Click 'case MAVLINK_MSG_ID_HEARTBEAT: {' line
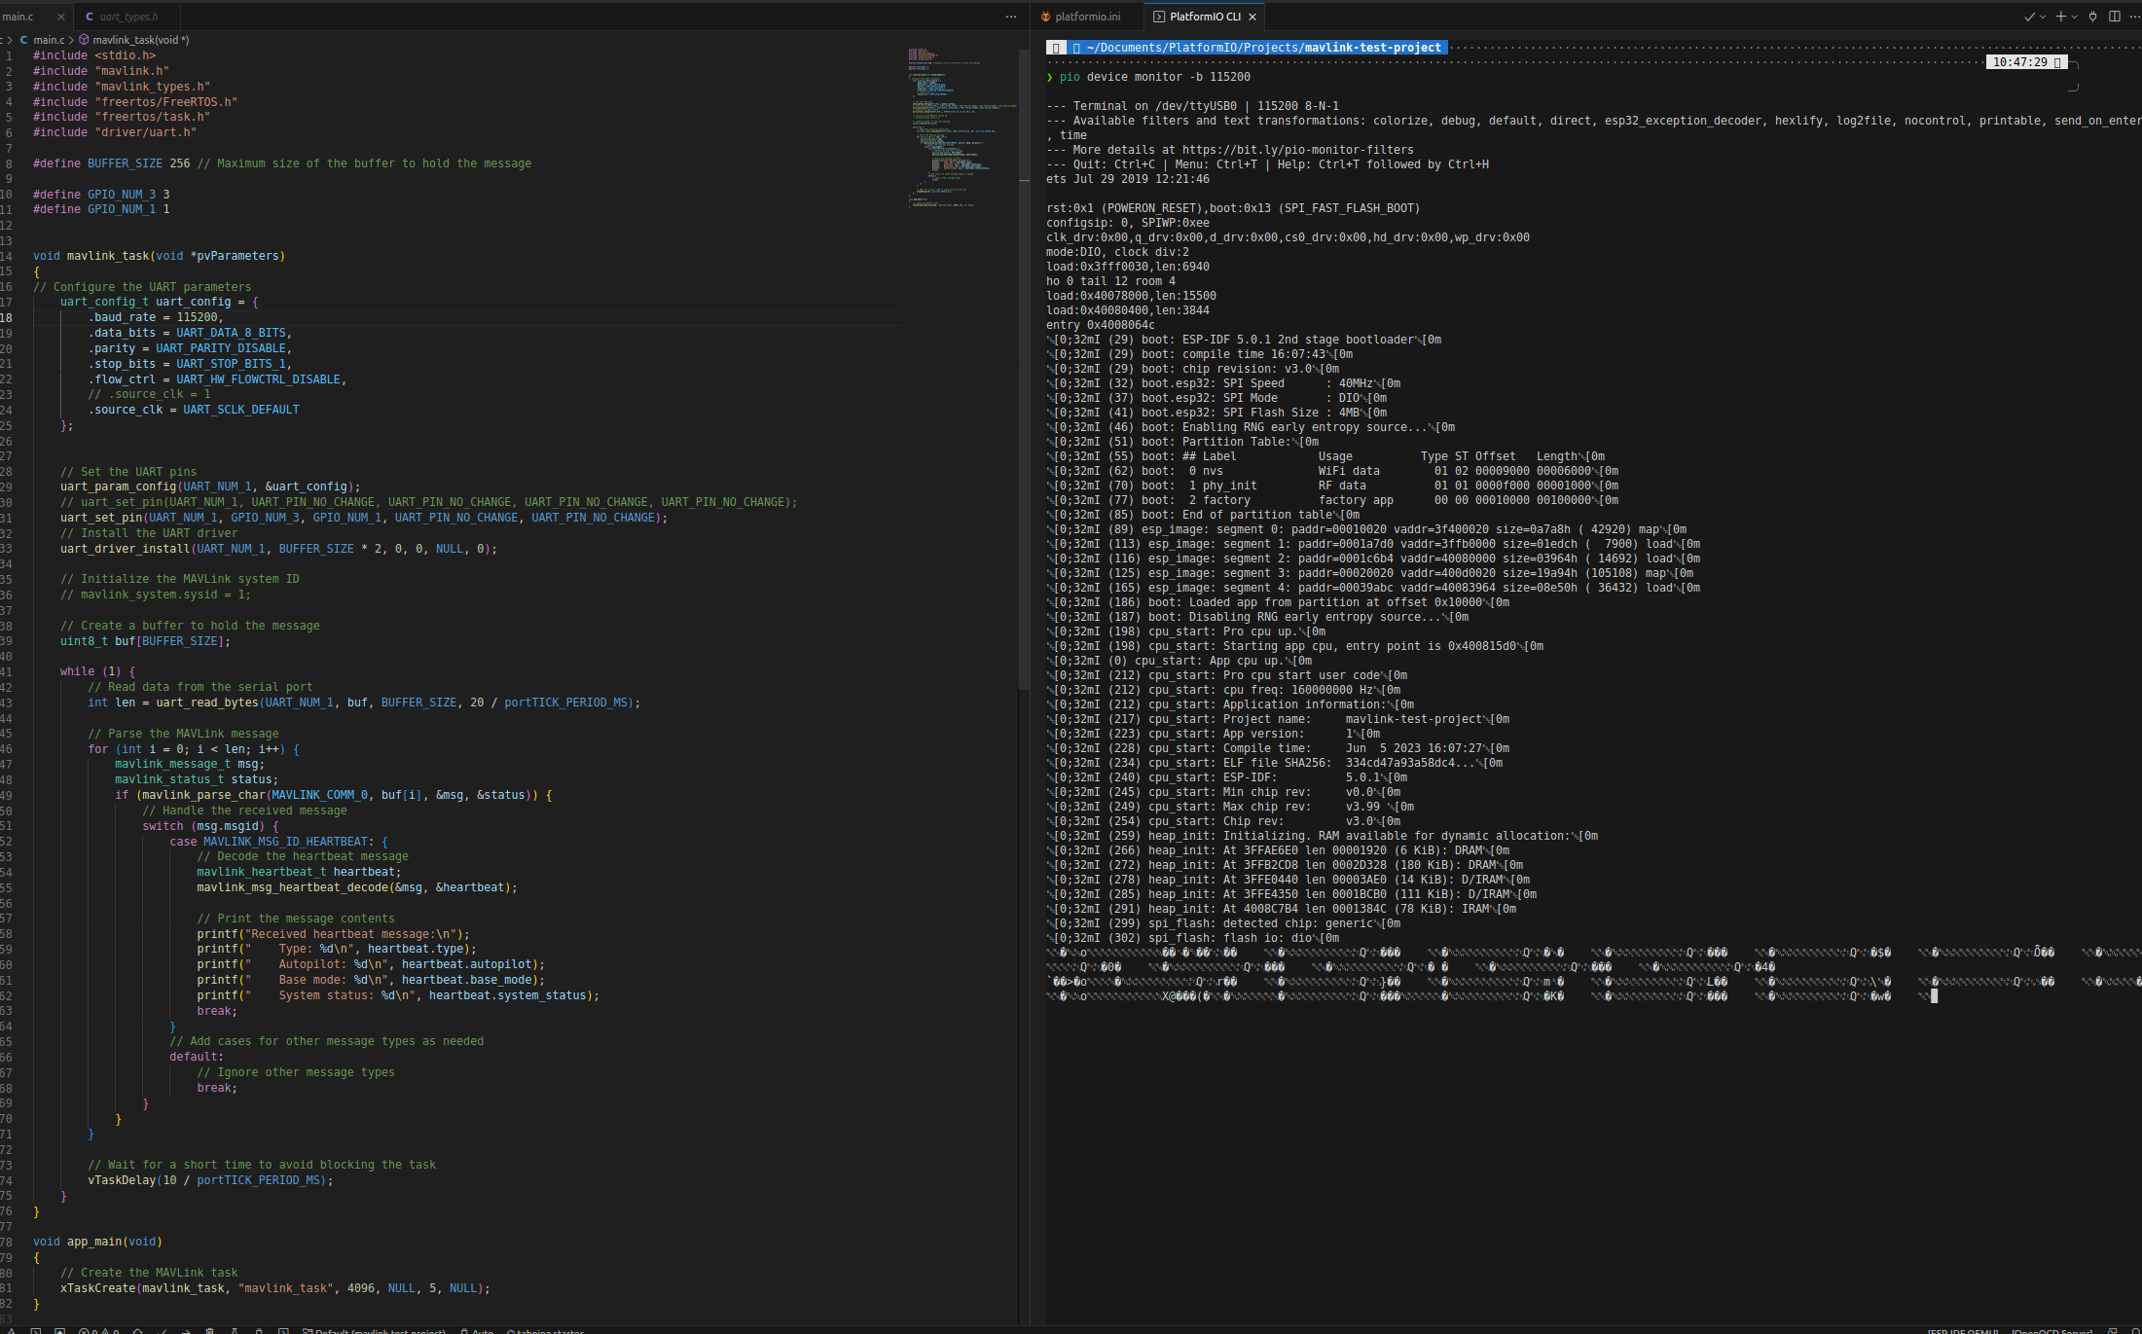The width and height of the screenshot is (2142, 1334). pyautogui.click(x=278, y=842)
